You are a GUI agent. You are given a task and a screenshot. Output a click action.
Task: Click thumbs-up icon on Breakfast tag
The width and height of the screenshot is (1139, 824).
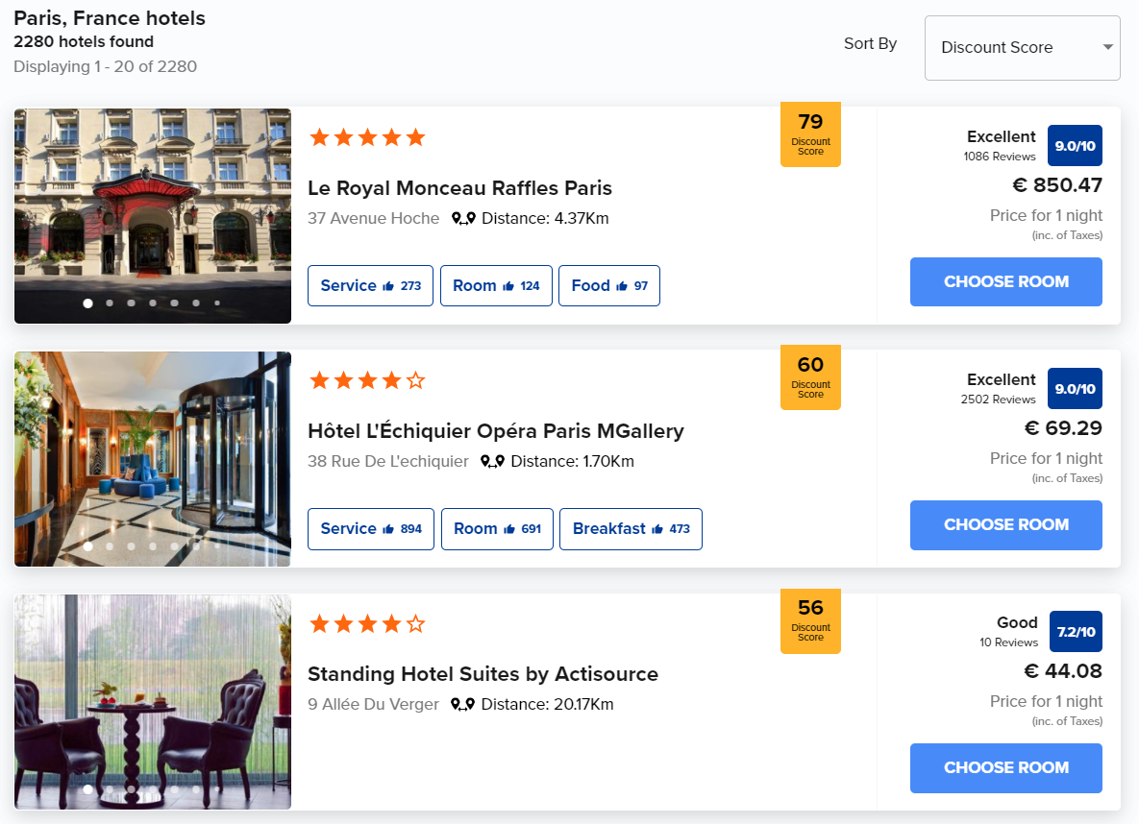[657, 529]
